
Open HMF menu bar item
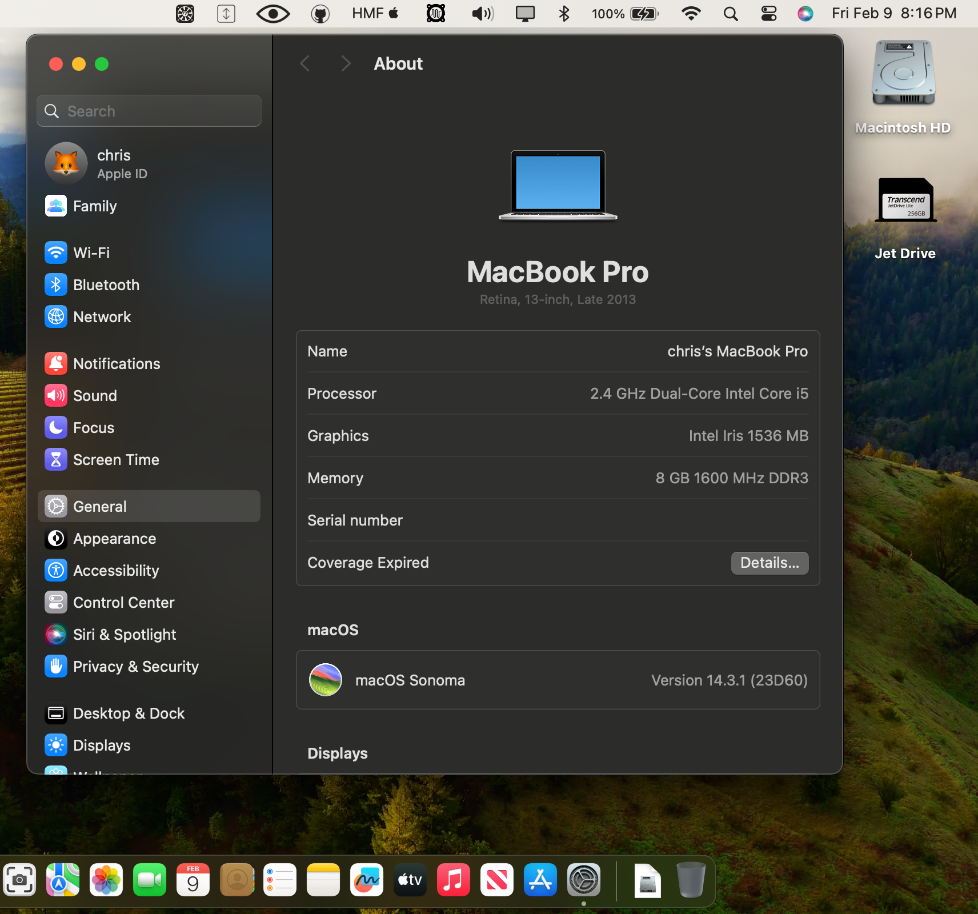point(375,14)
